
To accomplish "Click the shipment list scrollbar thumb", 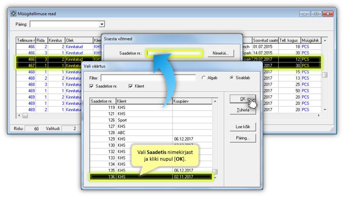I will (215, 172).
